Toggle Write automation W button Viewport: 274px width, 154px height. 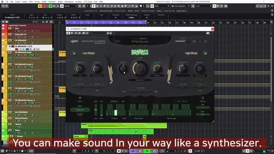pyautogui.click(x=54, y=6)
